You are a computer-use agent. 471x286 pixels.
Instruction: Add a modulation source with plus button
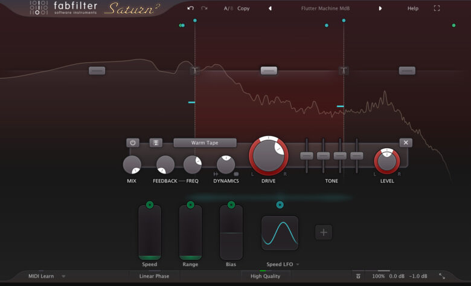point(324,232)
